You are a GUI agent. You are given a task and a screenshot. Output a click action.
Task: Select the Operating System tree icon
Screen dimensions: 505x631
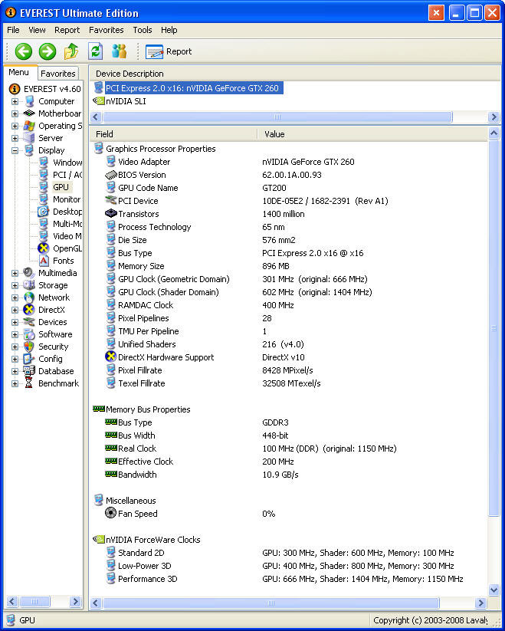(29, 126)
